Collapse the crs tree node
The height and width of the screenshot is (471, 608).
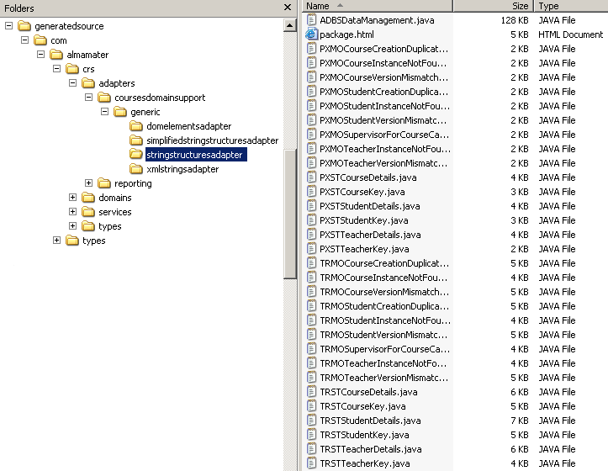[x=56, y=69]
